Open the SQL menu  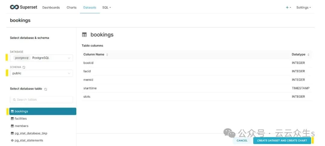(x=107, y=7)
